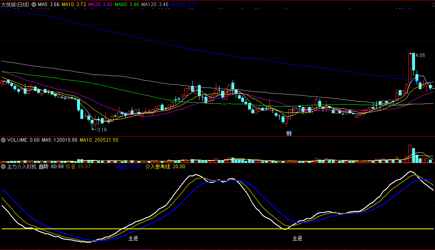
Task: Select the MA120: 3.46 label
Action: click(155, 4)
